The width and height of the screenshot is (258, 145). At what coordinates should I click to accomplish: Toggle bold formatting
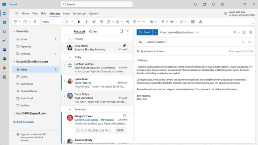pos(79,22)
